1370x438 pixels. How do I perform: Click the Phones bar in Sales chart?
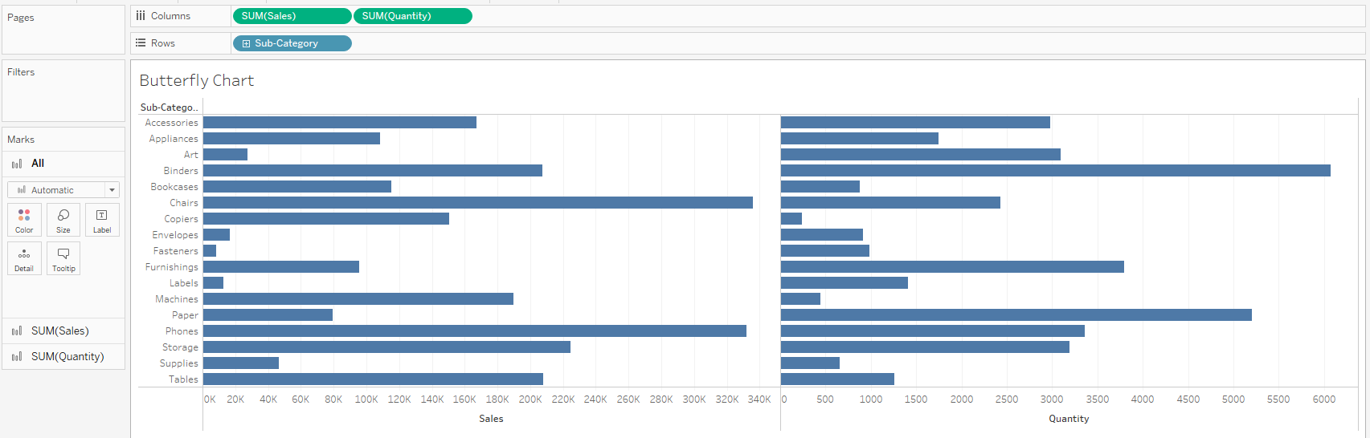point(475,331)
